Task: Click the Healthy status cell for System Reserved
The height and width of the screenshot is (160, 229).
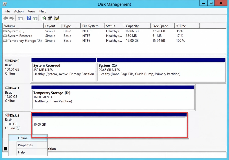Action: click(114, 36)
